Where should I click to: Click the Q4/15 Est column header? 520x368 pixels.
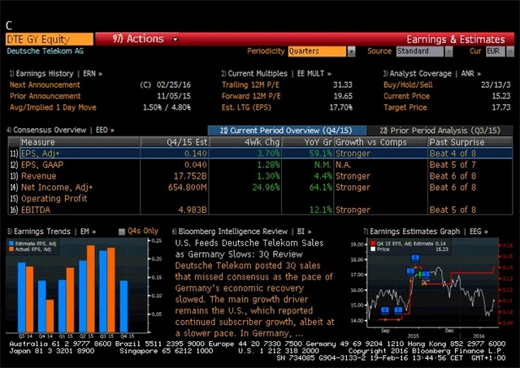click(x=175, y=142)
